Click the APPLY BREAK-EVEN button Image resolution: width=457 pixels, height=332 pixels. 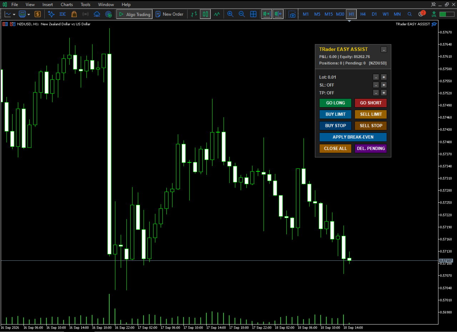coord(353,137)
